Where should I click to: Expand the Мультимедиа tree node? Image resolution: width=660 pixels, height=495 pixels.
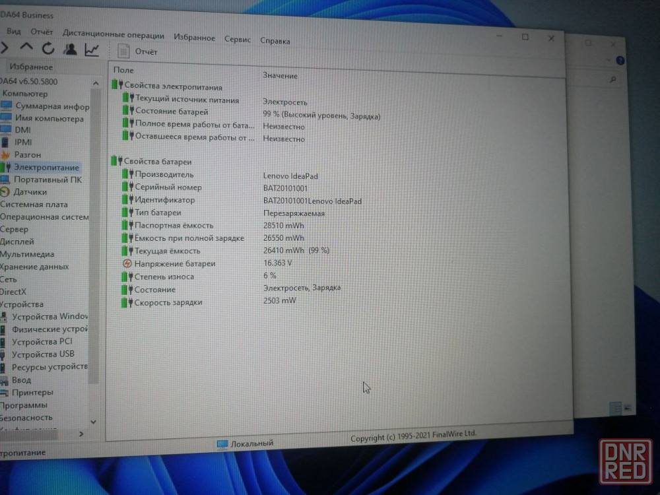(27, 254)
